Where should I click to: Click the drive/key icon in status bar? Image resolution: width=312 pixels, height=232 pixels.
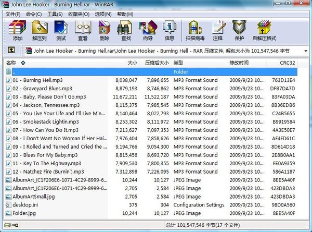click(11, 225)
